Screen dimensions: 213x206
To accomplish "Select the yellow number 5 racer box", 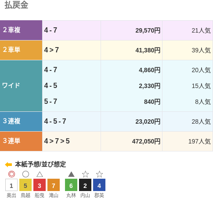I will (x=25, y=185).
